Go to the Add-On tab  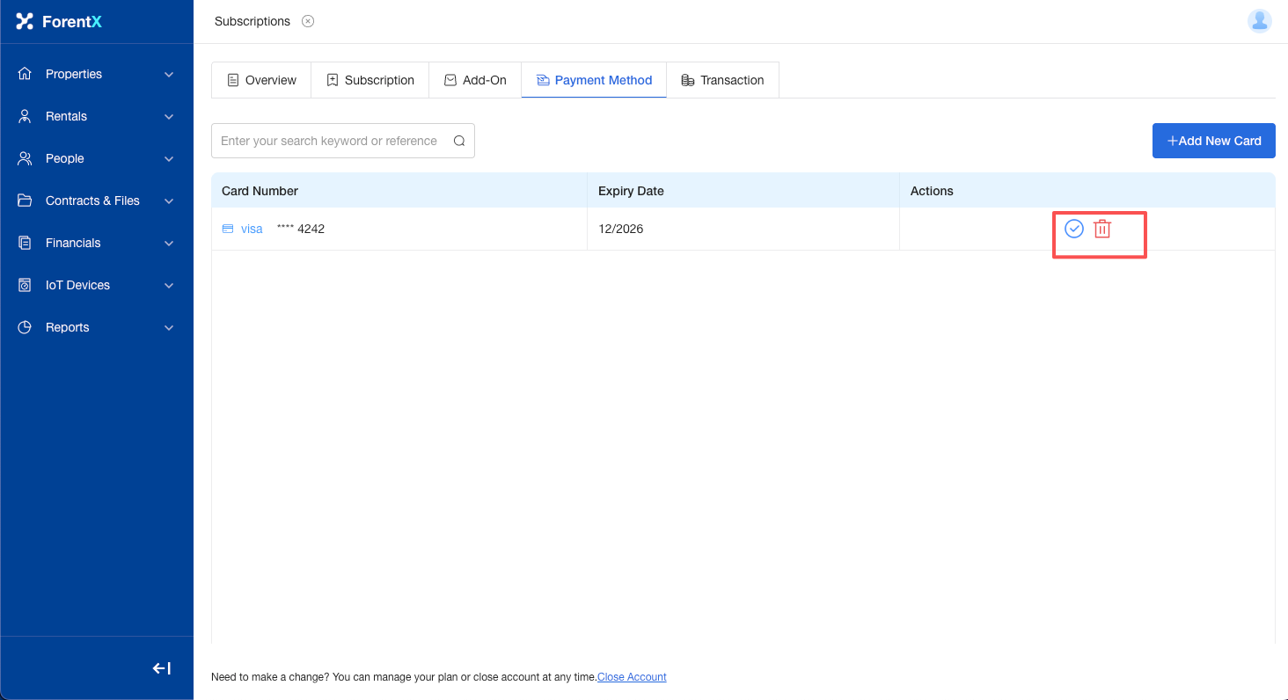coord(475,80)
